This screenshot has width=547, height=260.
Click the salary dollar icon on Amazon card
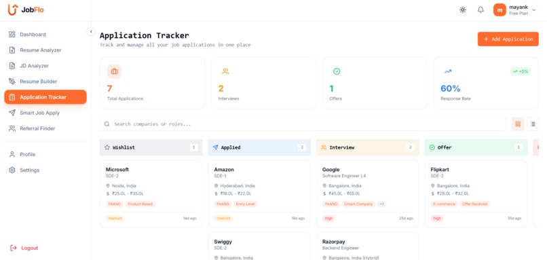point(216,193)
